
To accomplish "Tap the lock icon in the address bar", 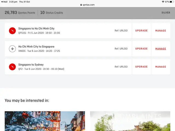I will [x=81, y=5].
